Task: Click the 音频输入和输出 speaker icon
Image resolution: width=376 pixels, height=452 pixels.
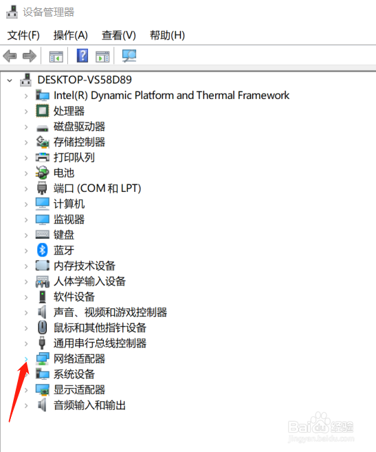Action: [x=43, y=405]
